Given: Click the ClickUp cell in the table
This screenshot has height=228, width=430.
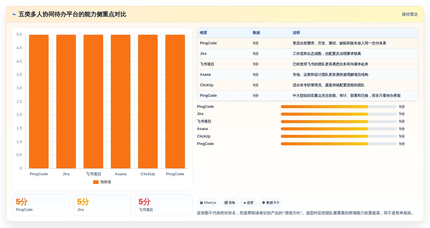Looking at the screenshot, I should [207, 85].
